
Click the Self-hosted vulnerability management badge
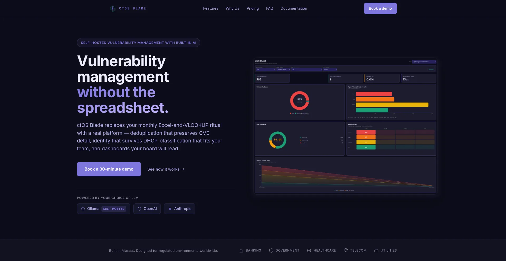click(x=139, y=43)
